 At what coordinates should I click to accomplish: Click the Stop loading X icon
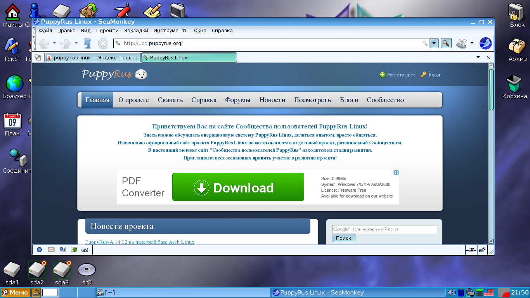coord(103,43)
